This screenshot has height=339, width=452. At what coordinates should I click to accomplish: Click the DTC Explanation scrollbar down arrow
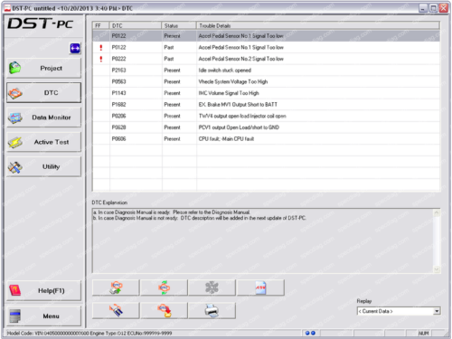437,269
